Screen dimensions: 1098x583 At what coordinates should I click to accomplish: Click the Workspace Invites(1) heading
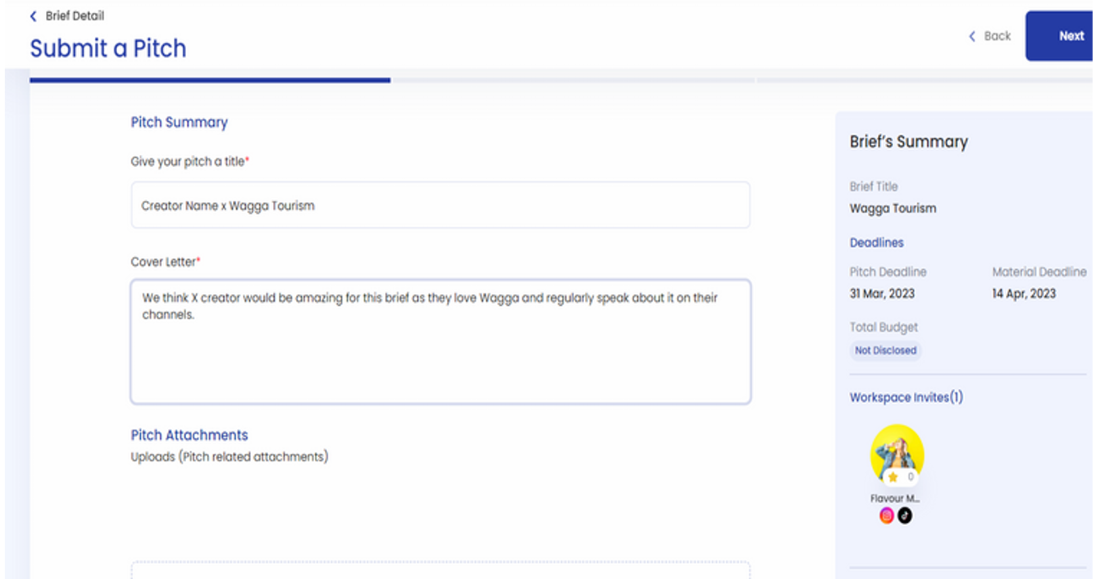[906, 398]
